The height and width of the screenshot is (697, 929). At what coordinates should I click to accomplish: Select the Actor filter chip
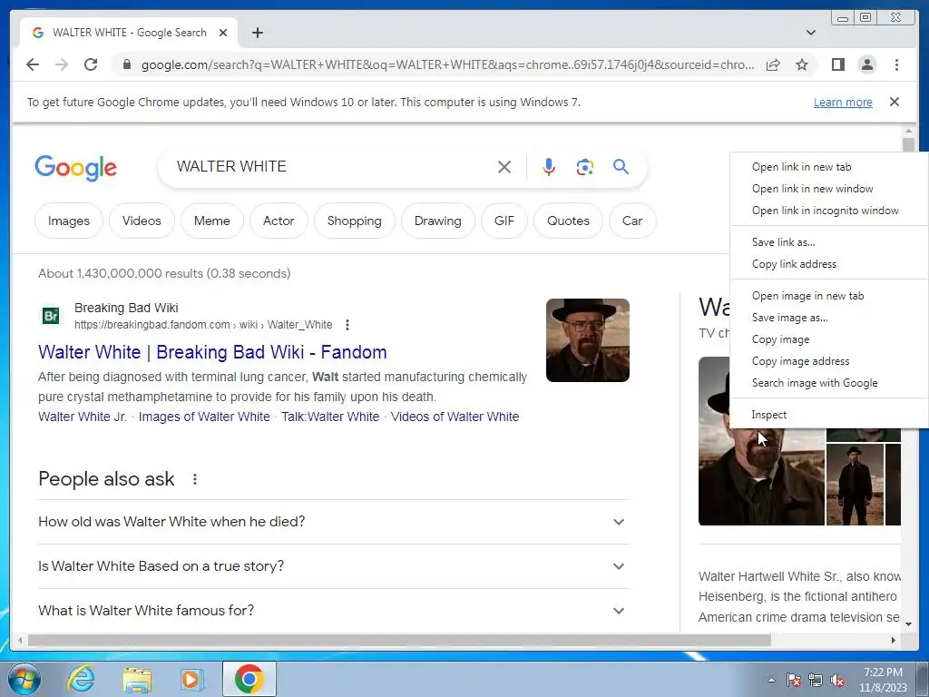click(279, 221)
